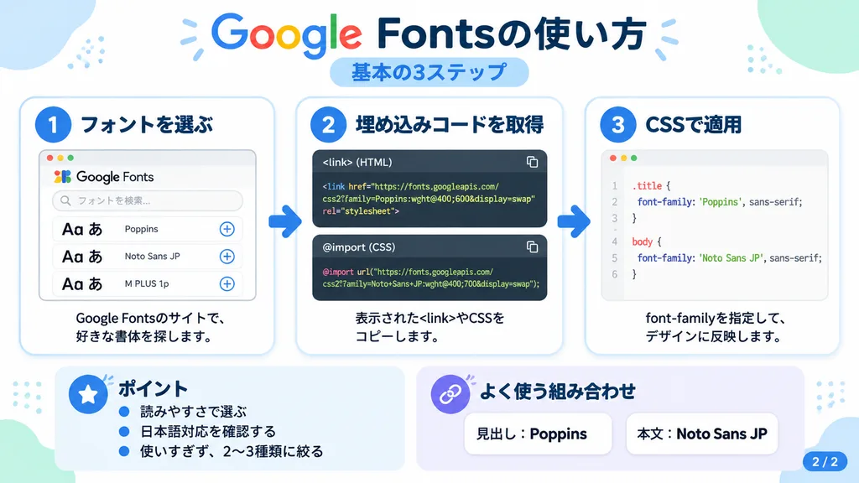This screenshot has width=859, height=483.
Task: Click the 使いすぎず、2〜3種類に絞る bullet point
Action: [232, 452]
